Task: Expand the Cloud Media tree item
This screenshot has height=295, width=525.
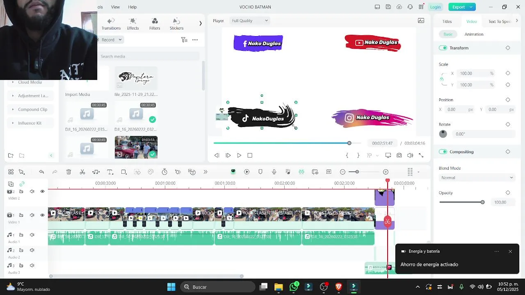Action: (13, 82)
